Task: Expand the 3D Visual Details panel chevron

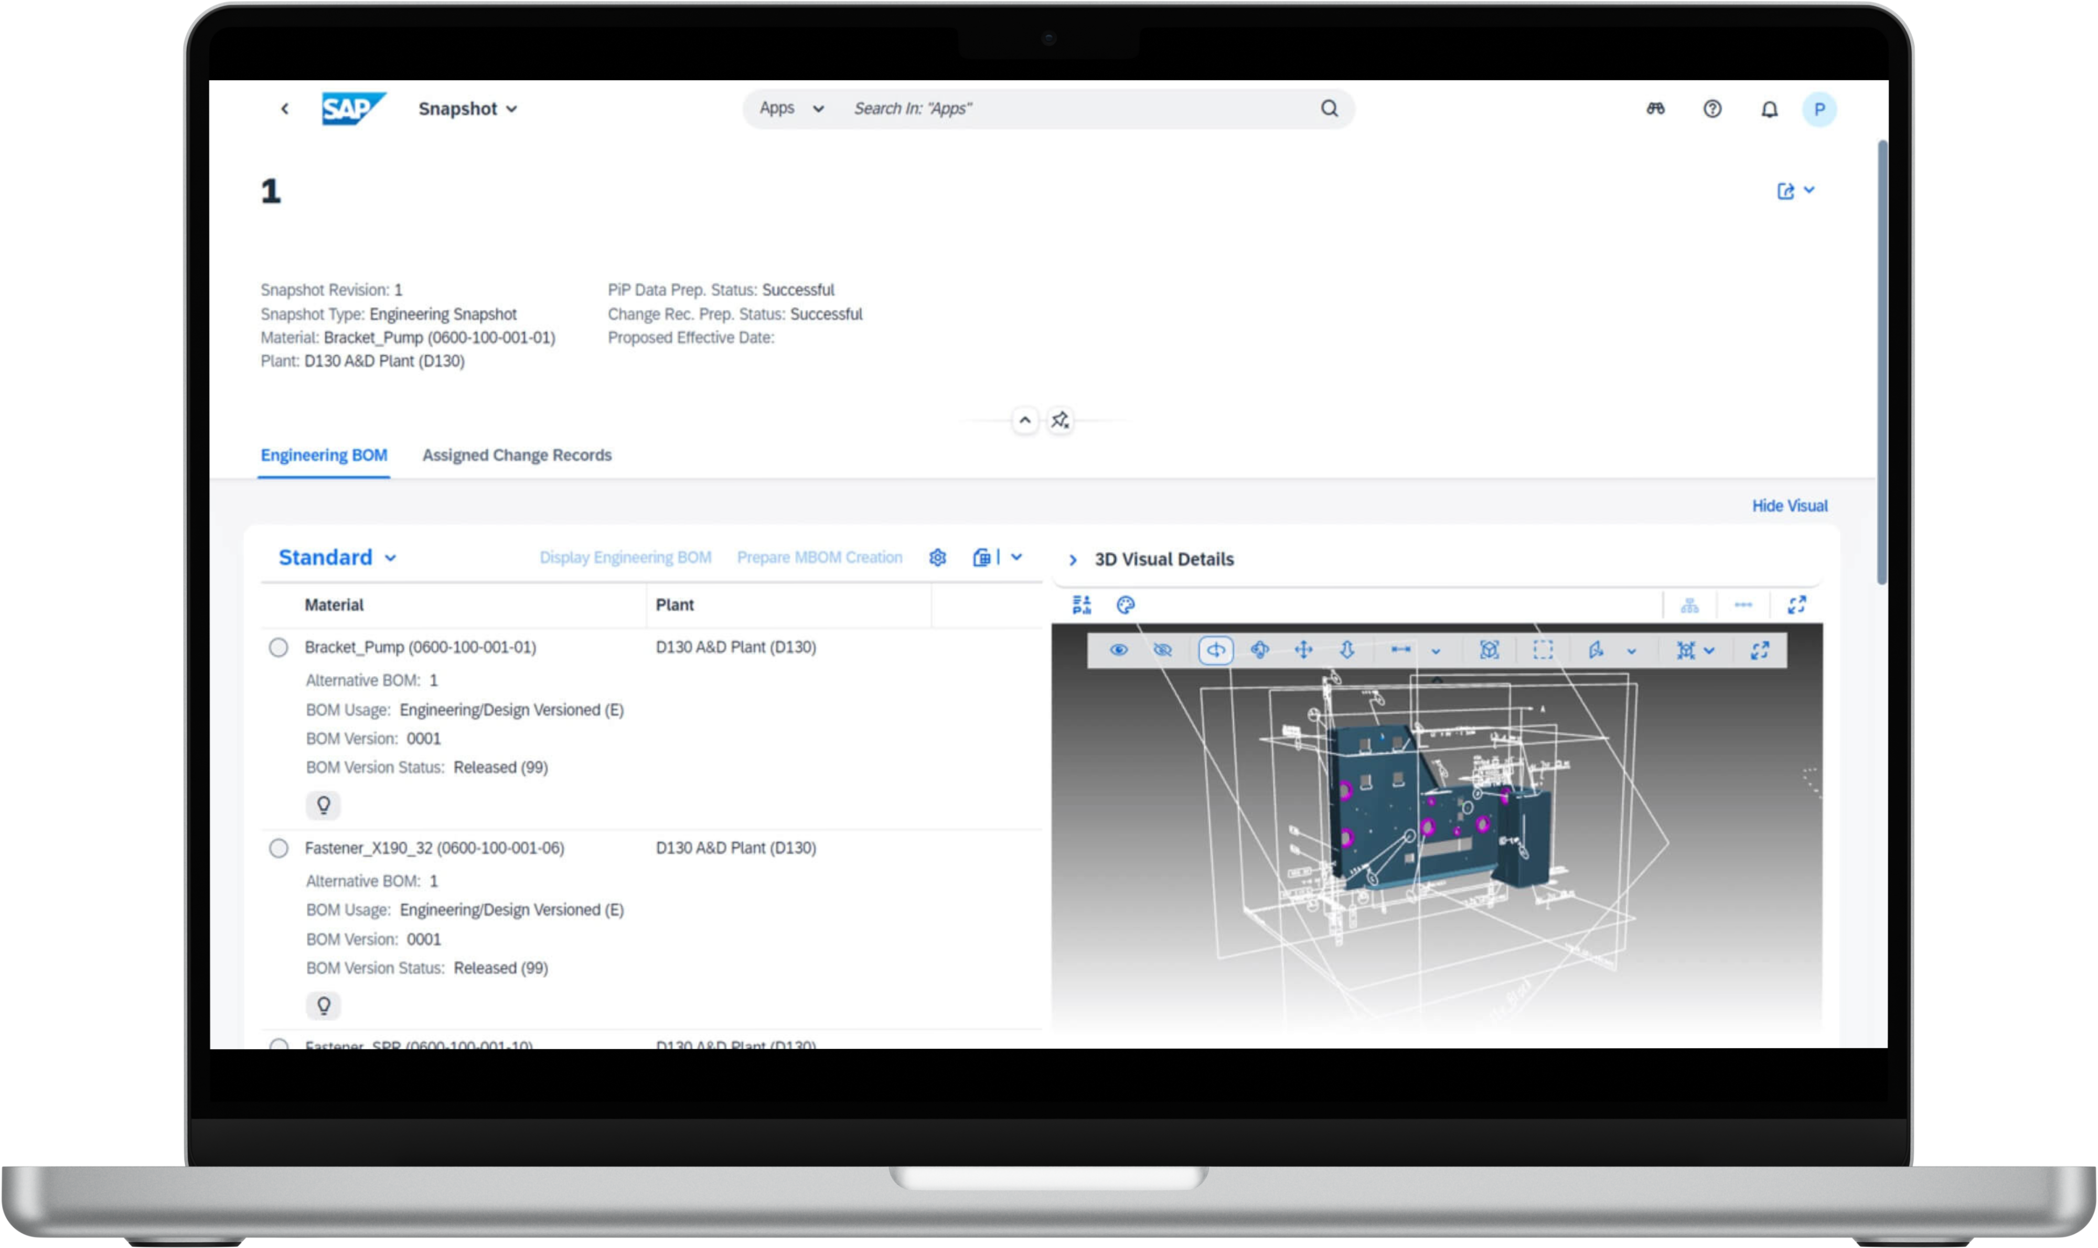Action: tap(1073, 560)
